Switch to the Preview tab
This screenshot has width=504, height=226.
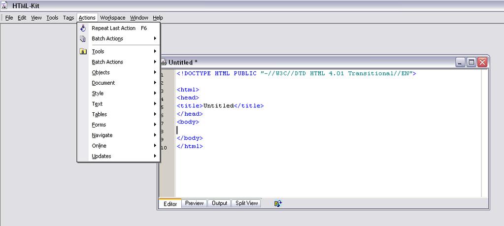coord(194,203)
